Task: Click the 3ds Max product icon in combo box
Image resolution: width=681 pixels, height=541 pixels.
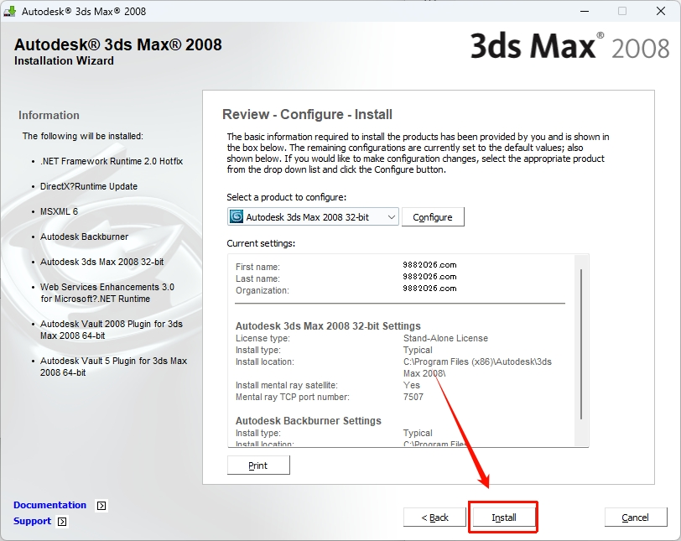Action: pyautogui.click(x=237, y=217)
